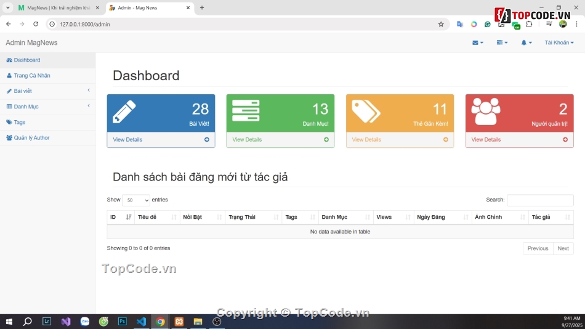Click the Grammarly extension icon
Viewport: 585px width, 329px height.
tap(488, 24)
